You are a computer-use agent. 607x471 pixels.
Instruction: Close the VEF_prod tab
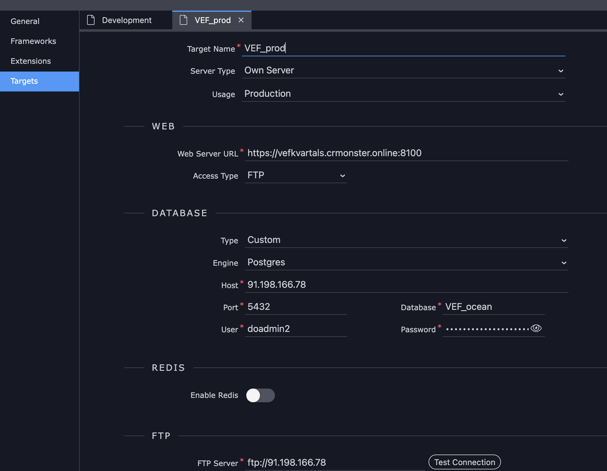[x=241, y=20]
